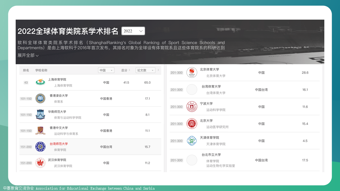Open the 北京体育大学 school name link
340x191 pixels.
click(210, 70)
